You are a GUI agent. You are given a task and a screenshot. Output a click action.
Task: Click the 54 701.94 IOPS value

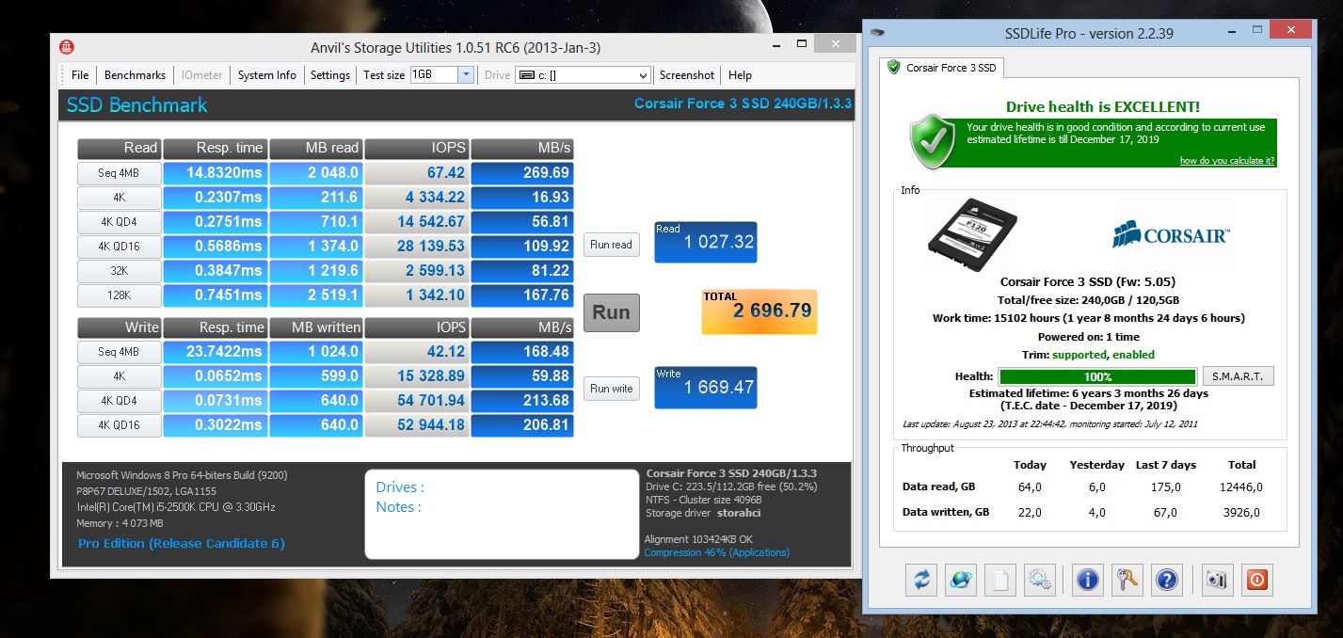tap(416, 401)
